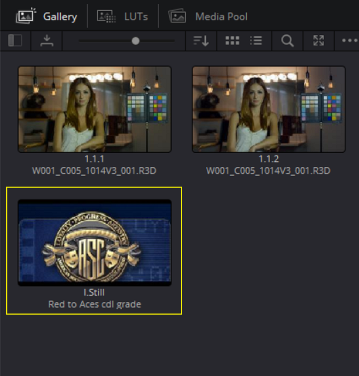Click filename under still 1.1.1
359x376 pixels.
94,171
